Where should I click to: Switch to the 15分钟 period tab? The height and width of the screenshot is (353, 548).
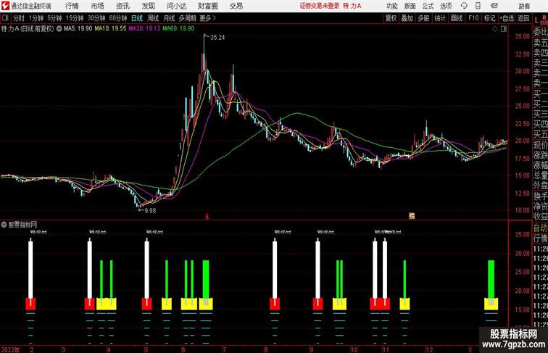[75, 18]
